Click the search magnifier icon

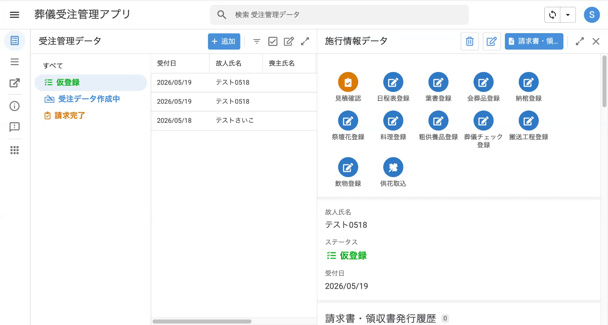pyautogui.click(x=222, y=15)
